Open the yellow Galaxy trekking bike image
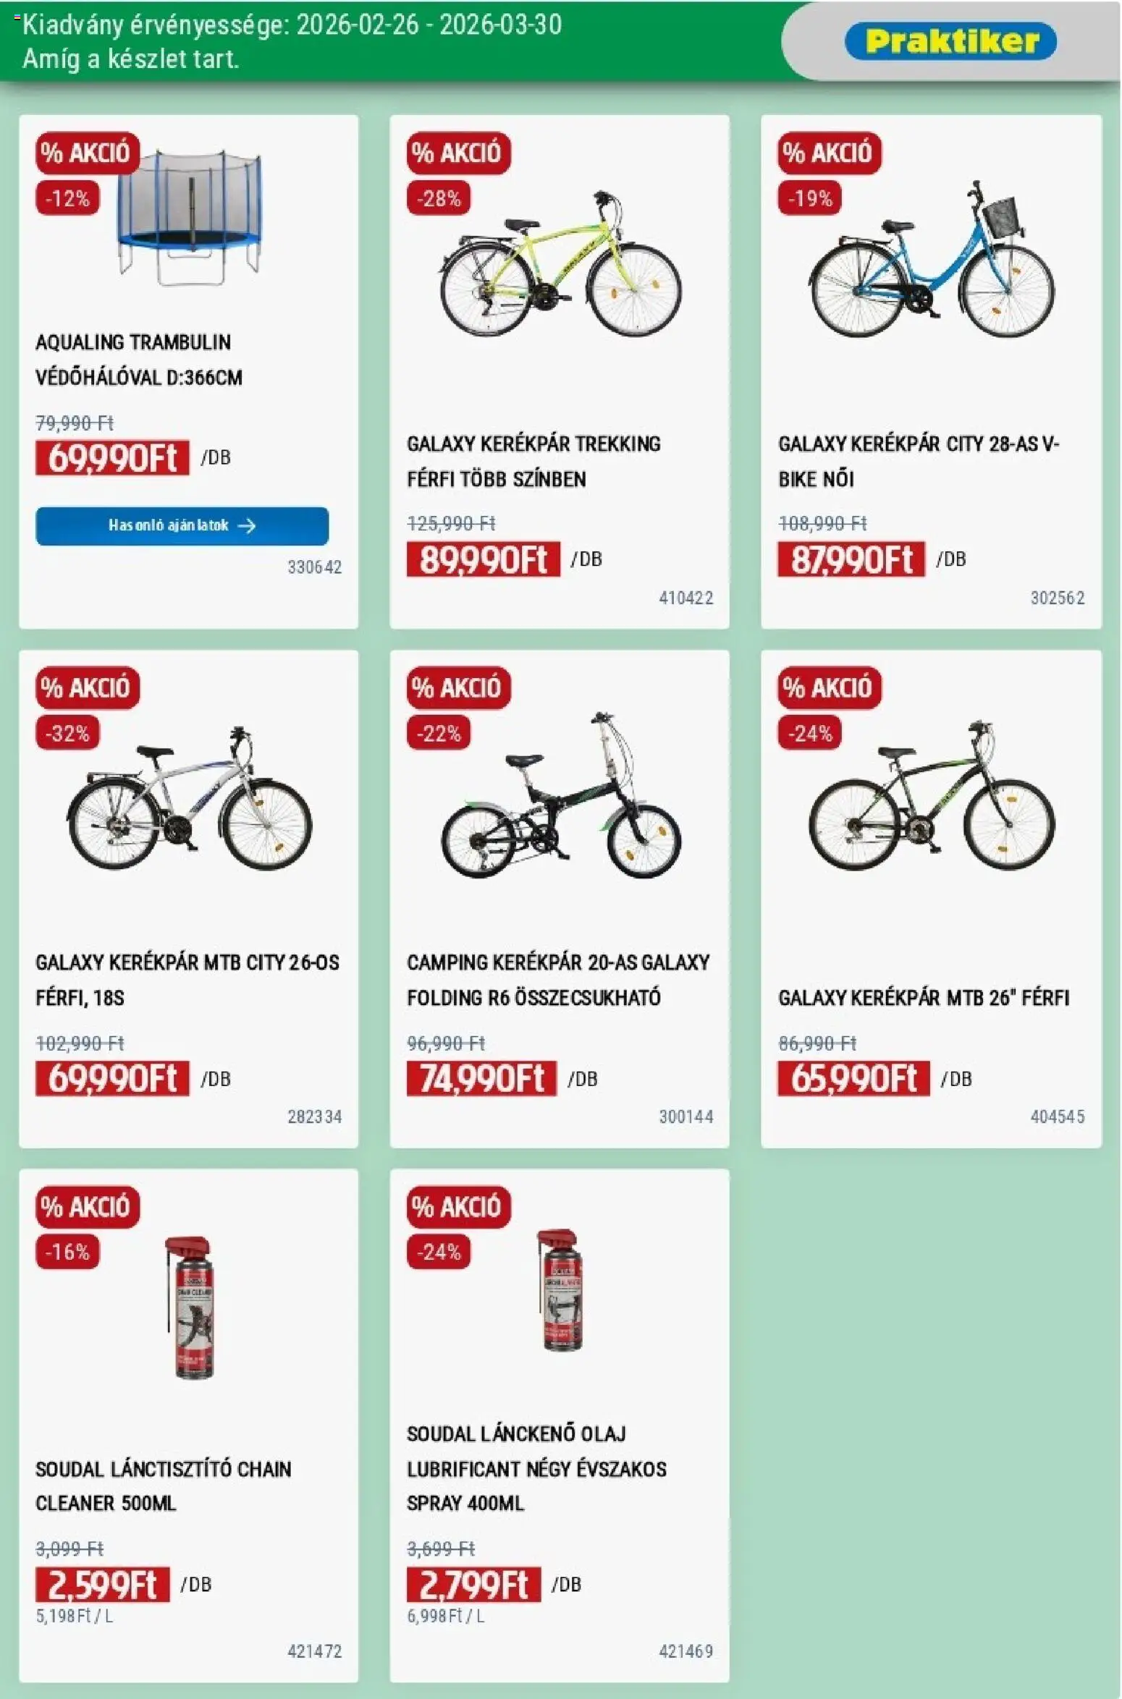The height and width of the screenshot is (1699, 1122). (x=560, y=266)
